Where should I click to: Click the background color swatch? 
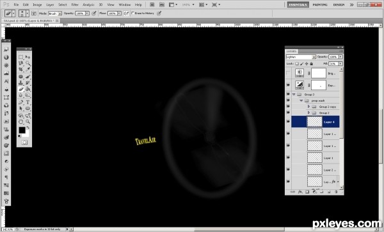tap(27, 134)
